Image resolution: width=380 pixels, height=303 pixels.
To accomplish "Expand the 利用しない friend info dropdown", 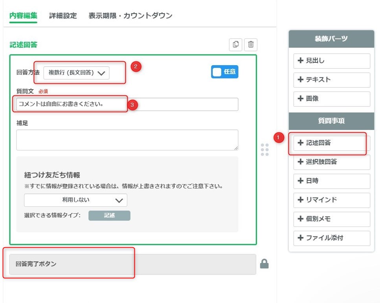I will [75, 200].
